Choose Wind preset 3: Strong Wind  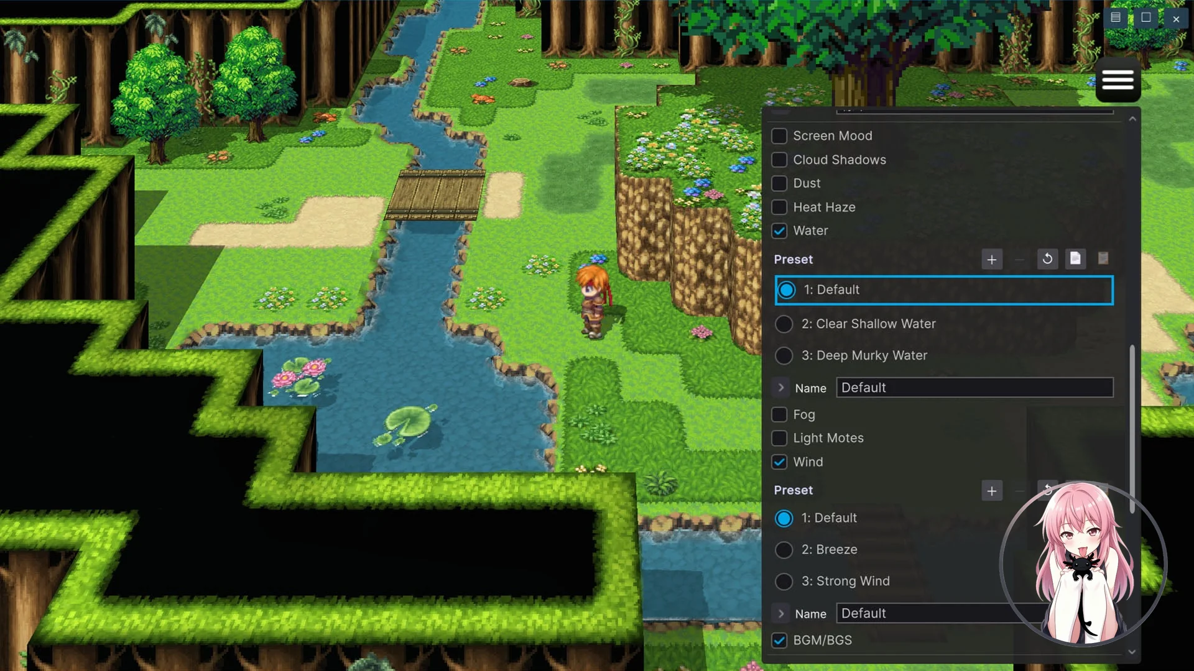[784, 582]
